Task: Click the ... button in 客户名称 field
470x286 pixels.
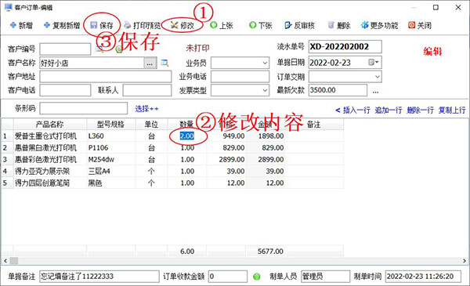Action: click(150, 63)
